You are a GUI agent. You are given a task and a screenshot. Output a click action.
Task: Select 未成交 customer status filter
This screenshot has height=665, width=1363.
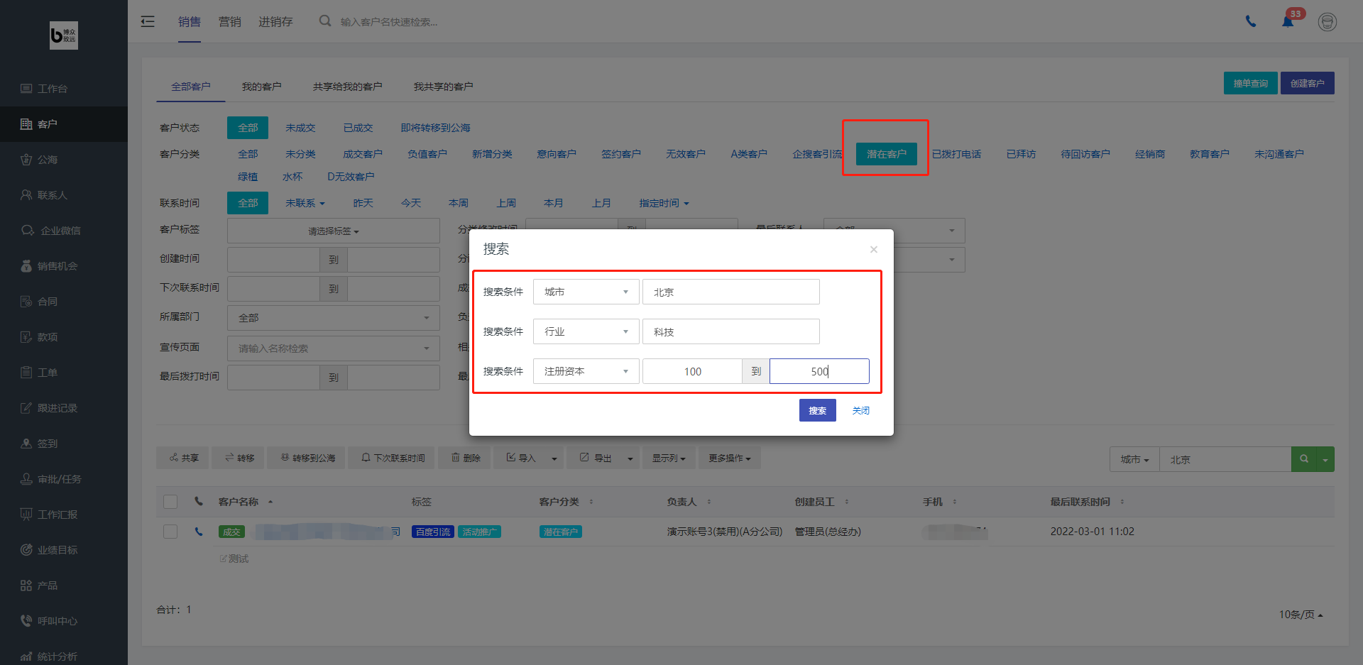(x=300, y=128)
